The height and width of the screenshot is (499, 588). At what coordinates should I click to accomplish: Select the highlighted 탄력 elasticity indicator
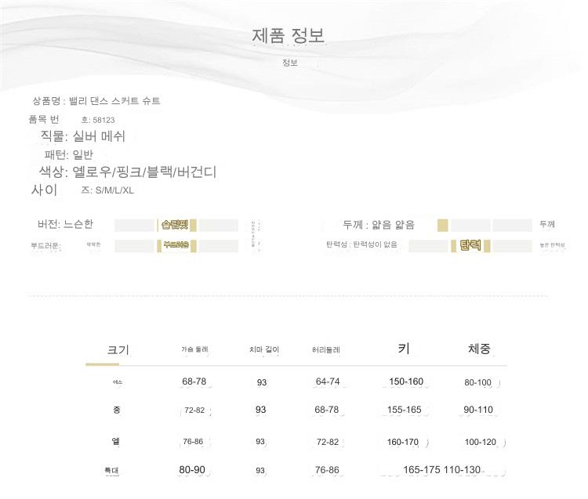coord(470,246)
